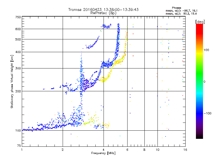218x163 pixels.
Task: Click y-axis tick label '300'
Action: [18, 68]
